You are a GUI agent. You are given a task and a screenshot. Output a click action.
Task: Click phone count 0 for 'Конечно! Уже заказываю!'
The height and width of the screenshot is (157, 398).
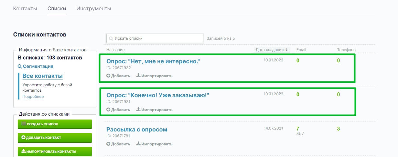(339, 95)
